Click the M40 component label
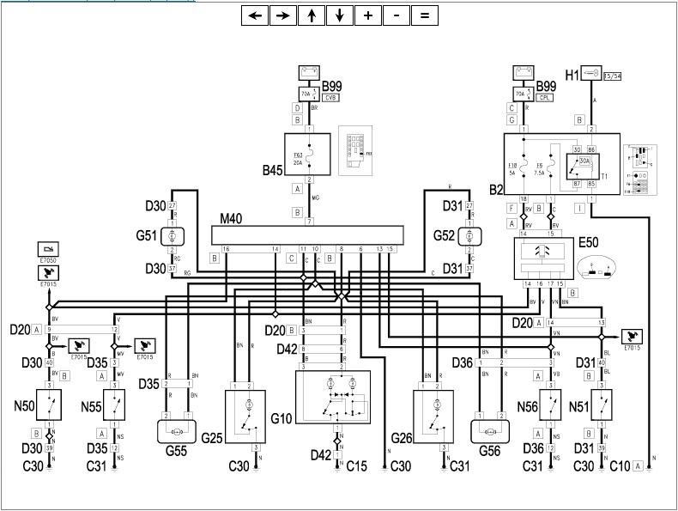The image size is (678, 511). coord(232,218)
